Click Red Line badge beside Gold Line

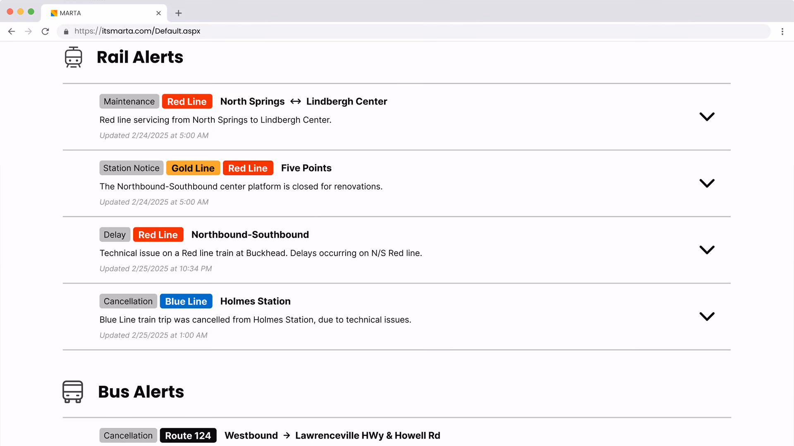(248, 168)
